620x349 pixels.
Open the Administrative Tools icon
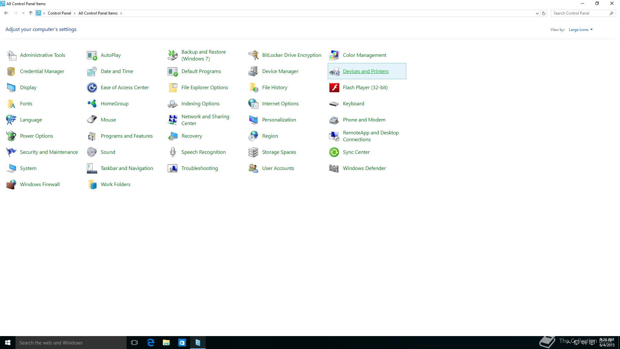11,55
